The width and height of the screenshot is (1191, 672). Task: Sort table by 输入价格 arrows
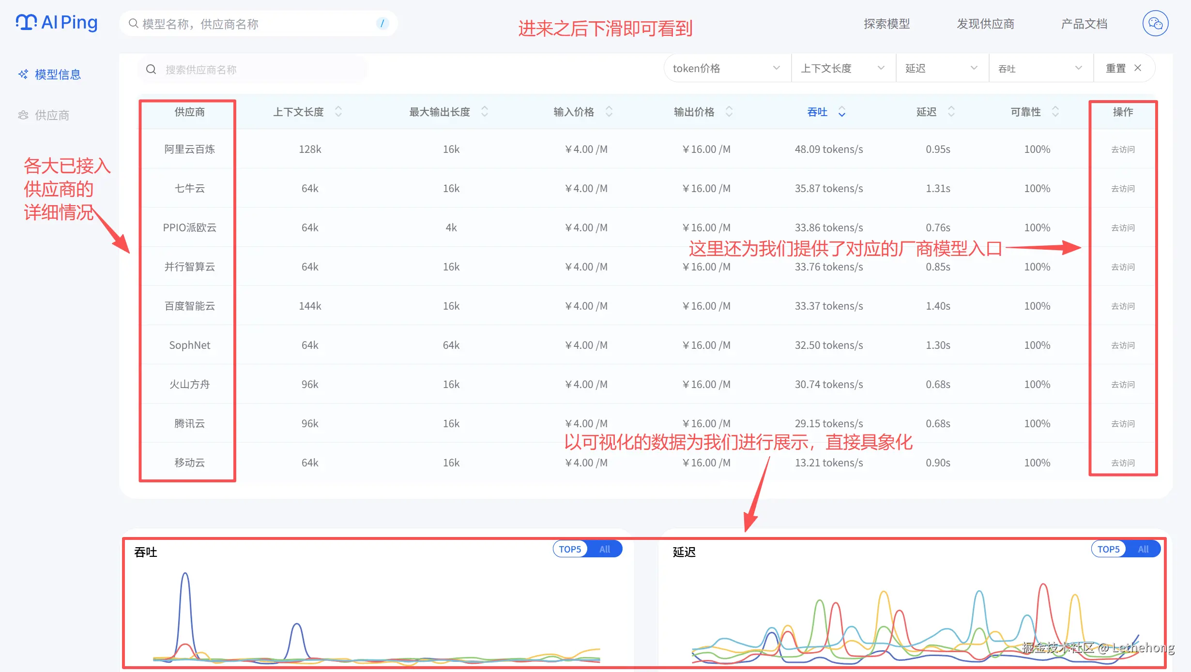(x=609, y=112)
